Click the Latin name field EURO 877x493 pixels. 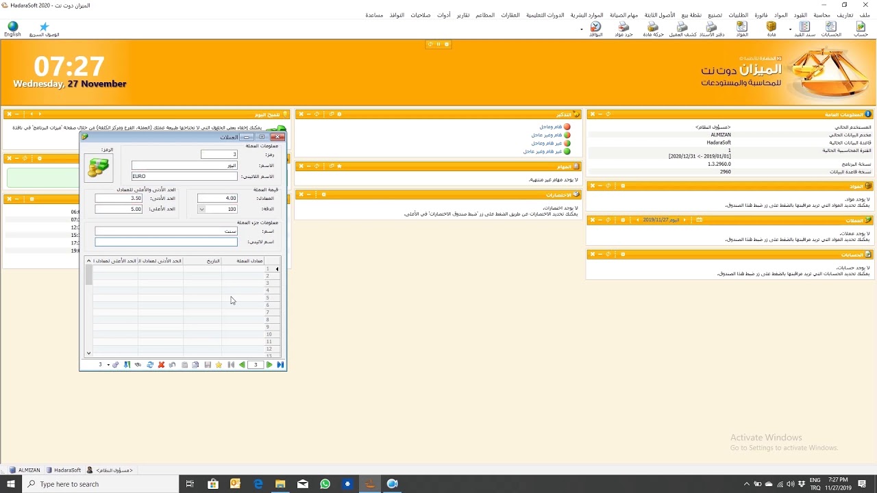[184, 176]
